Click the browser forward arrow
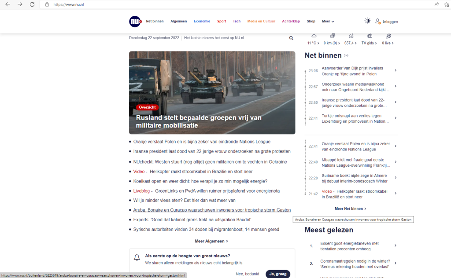This screenshot has width=451, height=278. point(20,4)
